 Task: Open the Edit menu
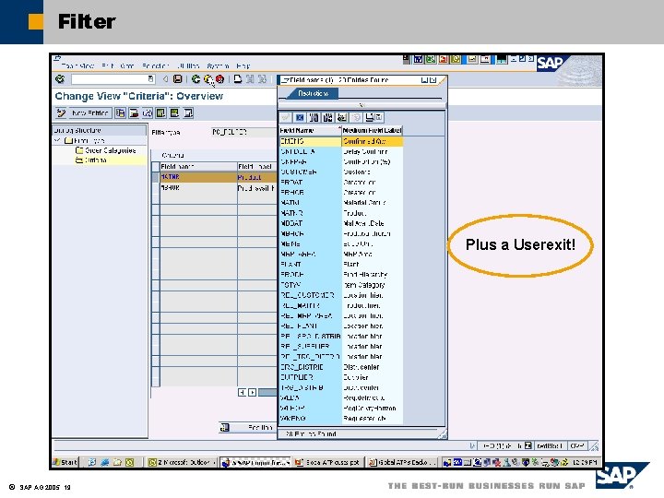(x=108, y=66)
